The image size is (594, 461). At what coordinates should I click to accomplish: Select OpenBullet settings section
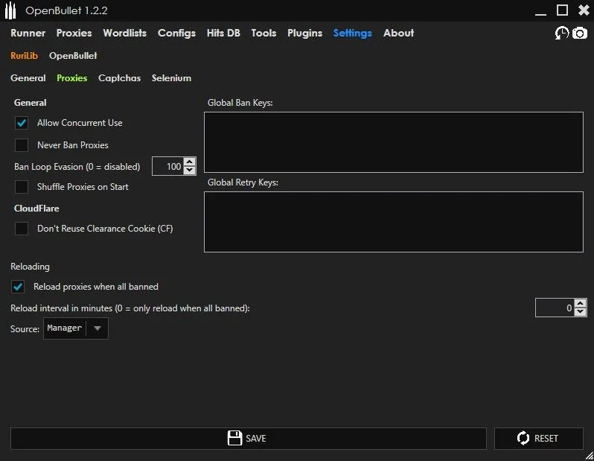(x=73, y=56)
